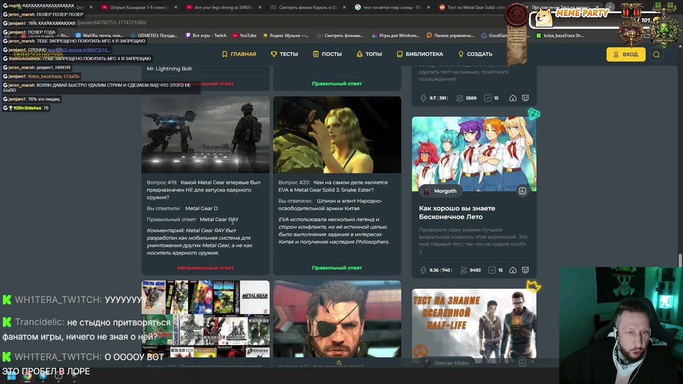683x384 pixels.
Task: Switch to Тест по Metal Gear Solid tab
Action: tap(473, 7)
